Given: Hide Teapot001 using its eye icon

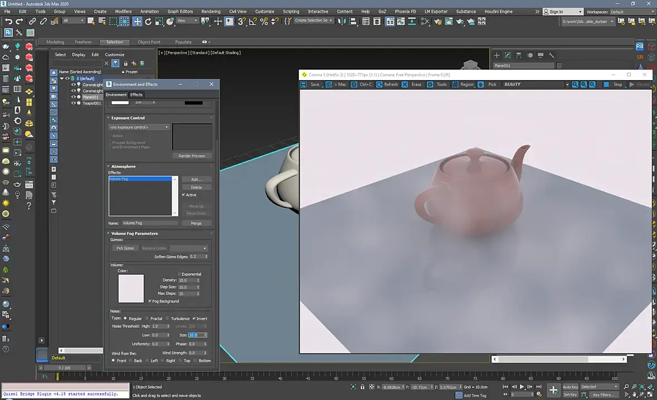Looking at the screenshot, I should coord(73,103).
